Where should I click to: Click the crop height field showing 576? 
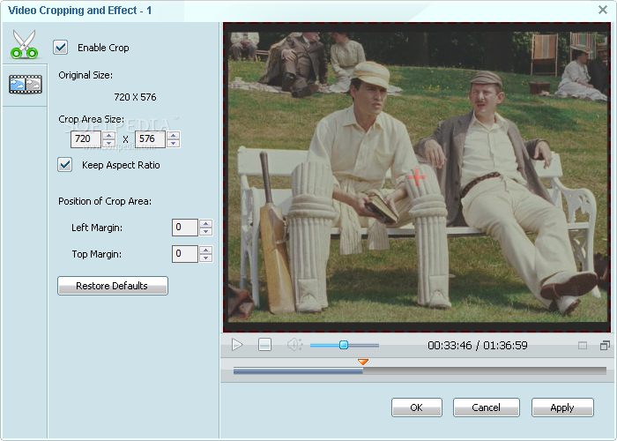pyautogui.click(x=150, y=139)
